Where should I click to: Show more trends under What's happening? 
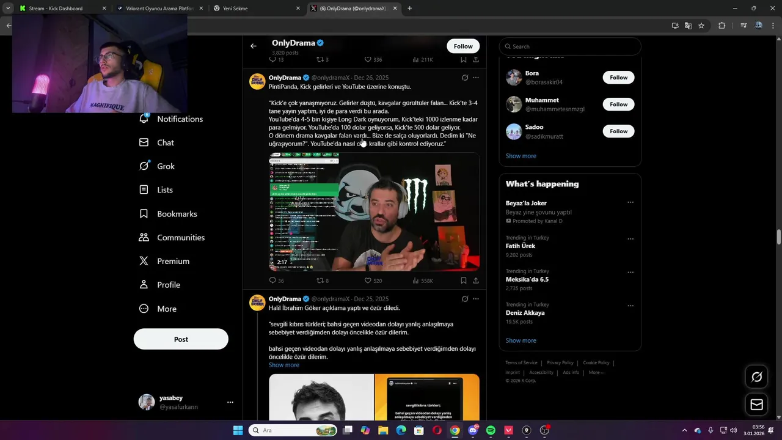point(521,340)
